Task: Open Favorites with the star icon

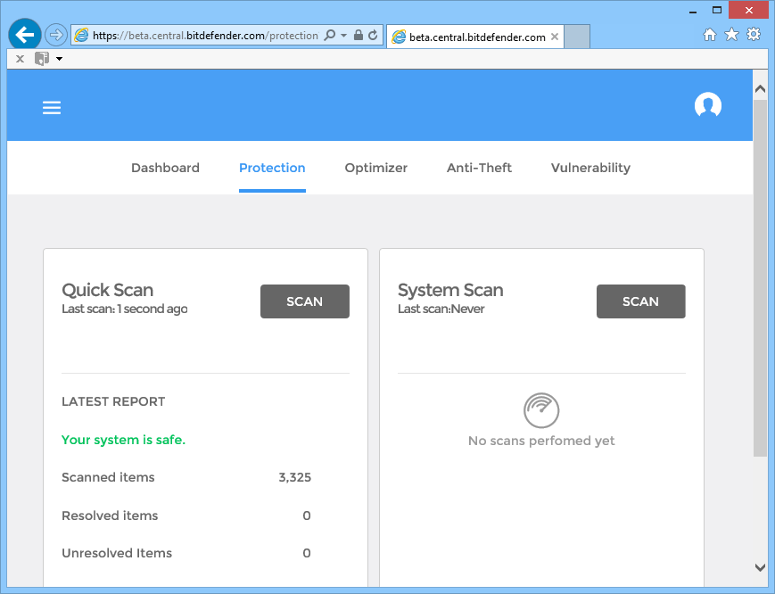Action: (x=731, y=34)
